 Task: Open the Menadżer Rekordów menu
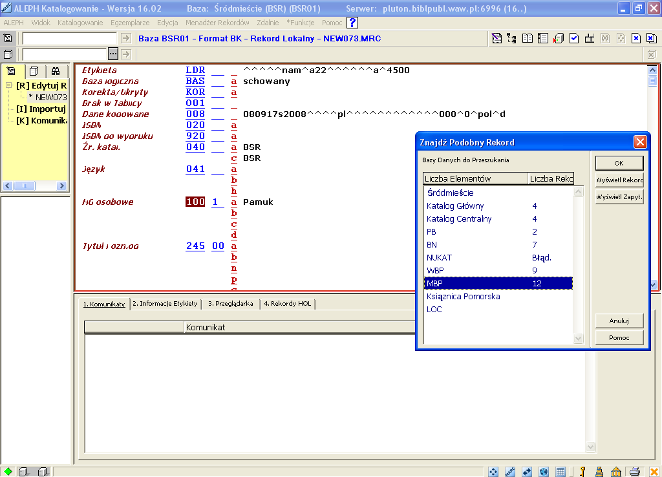click(217, 23)
